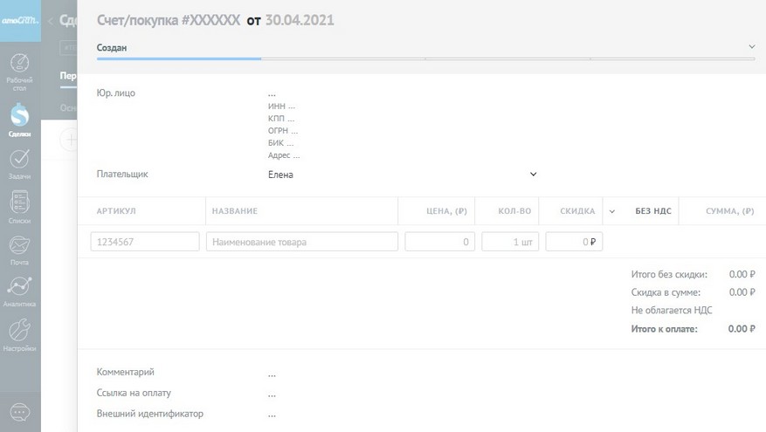Click the БЕЗ НДС column header
The image size is (766, 432).
[652, 211]
